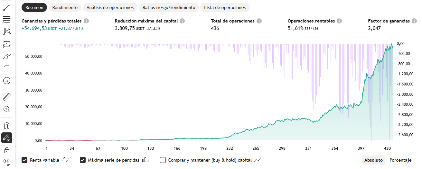The height and width of the screenshot is (169, 422).
Task: Toggle magnet mode icon
Action: pos(7,125)
